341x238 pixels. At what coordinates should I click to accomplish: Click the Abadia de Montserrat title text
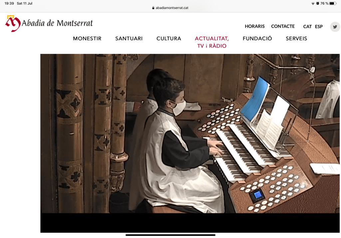(57, 23)
